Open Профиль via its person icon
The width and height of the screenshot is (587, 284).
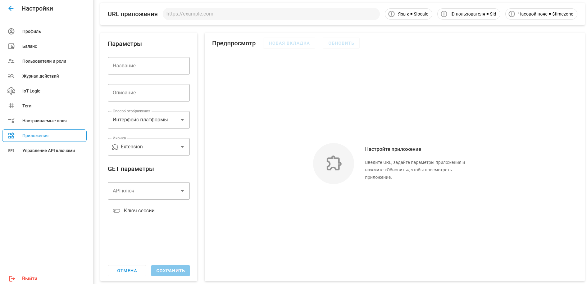[11, 31]
